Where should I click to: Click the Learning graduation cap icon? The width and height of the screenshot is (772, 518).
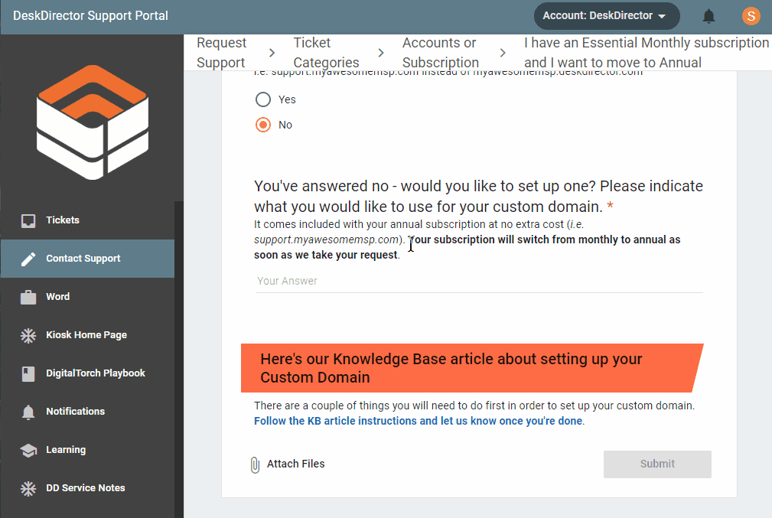[x=28, y=450]
